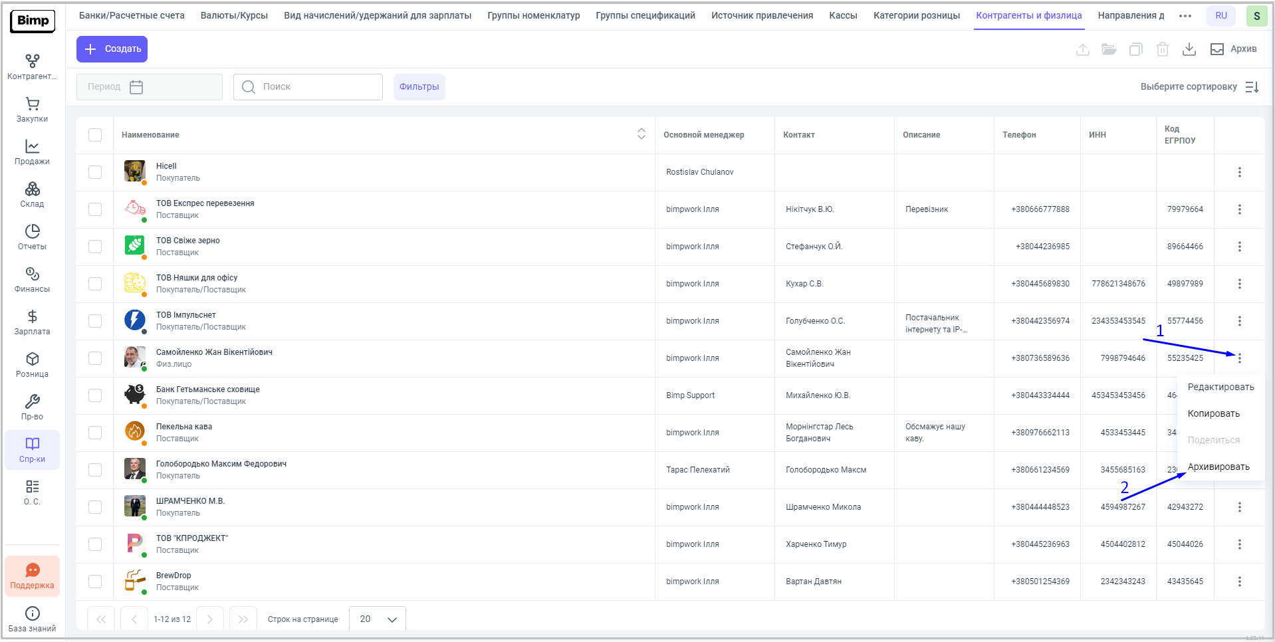
Task: Open the Закупки section in sidebar
Action: [x=32, y=110]
